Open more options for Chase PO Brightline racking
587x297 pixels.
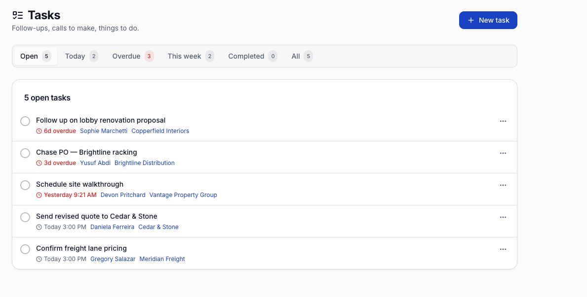pyautogui.click(x=503, y=153)
